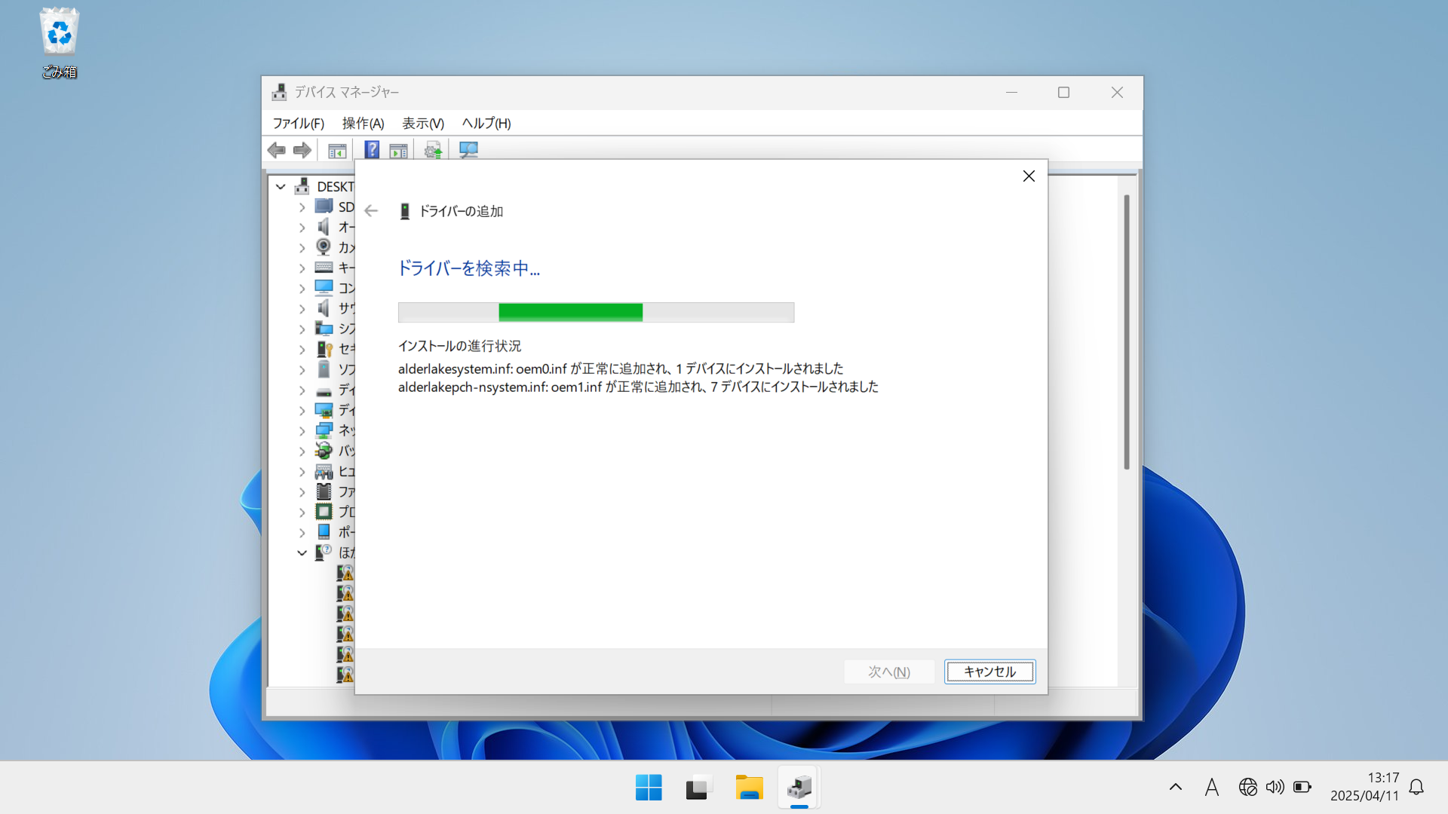
Task: Collapse the ほかのデバイス category
Action: (302, 552)
